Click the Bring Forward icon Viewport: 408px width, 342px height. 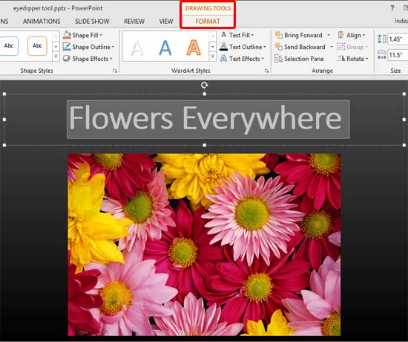279,35
